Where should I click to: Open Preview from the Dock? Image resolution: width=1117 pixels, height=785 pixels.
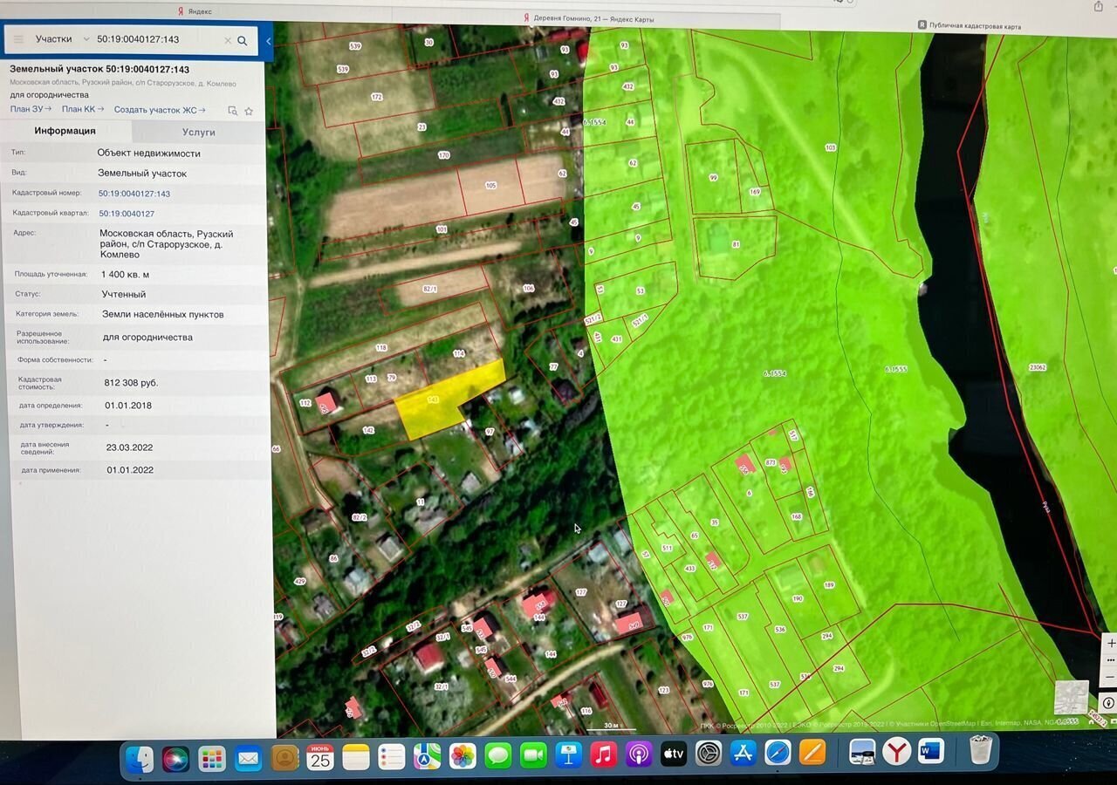click(862, 751)
